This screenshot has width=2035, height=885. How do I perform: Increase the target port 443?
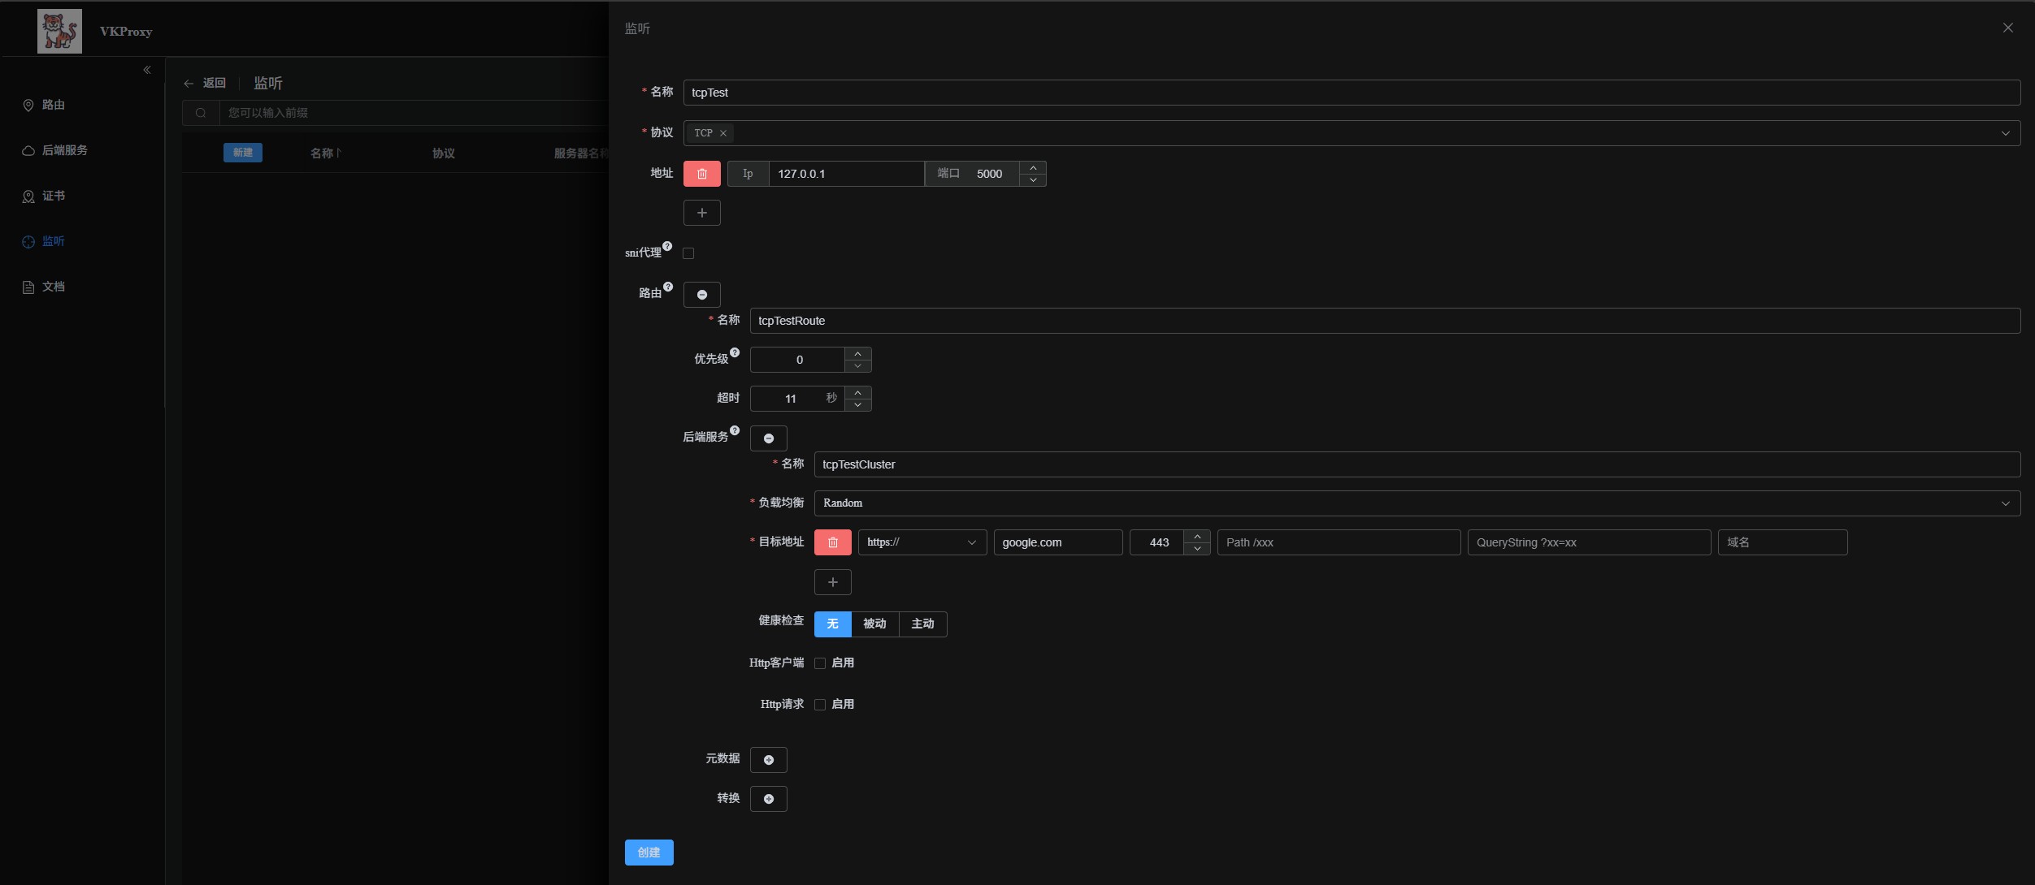click(x=1197, y=536)
